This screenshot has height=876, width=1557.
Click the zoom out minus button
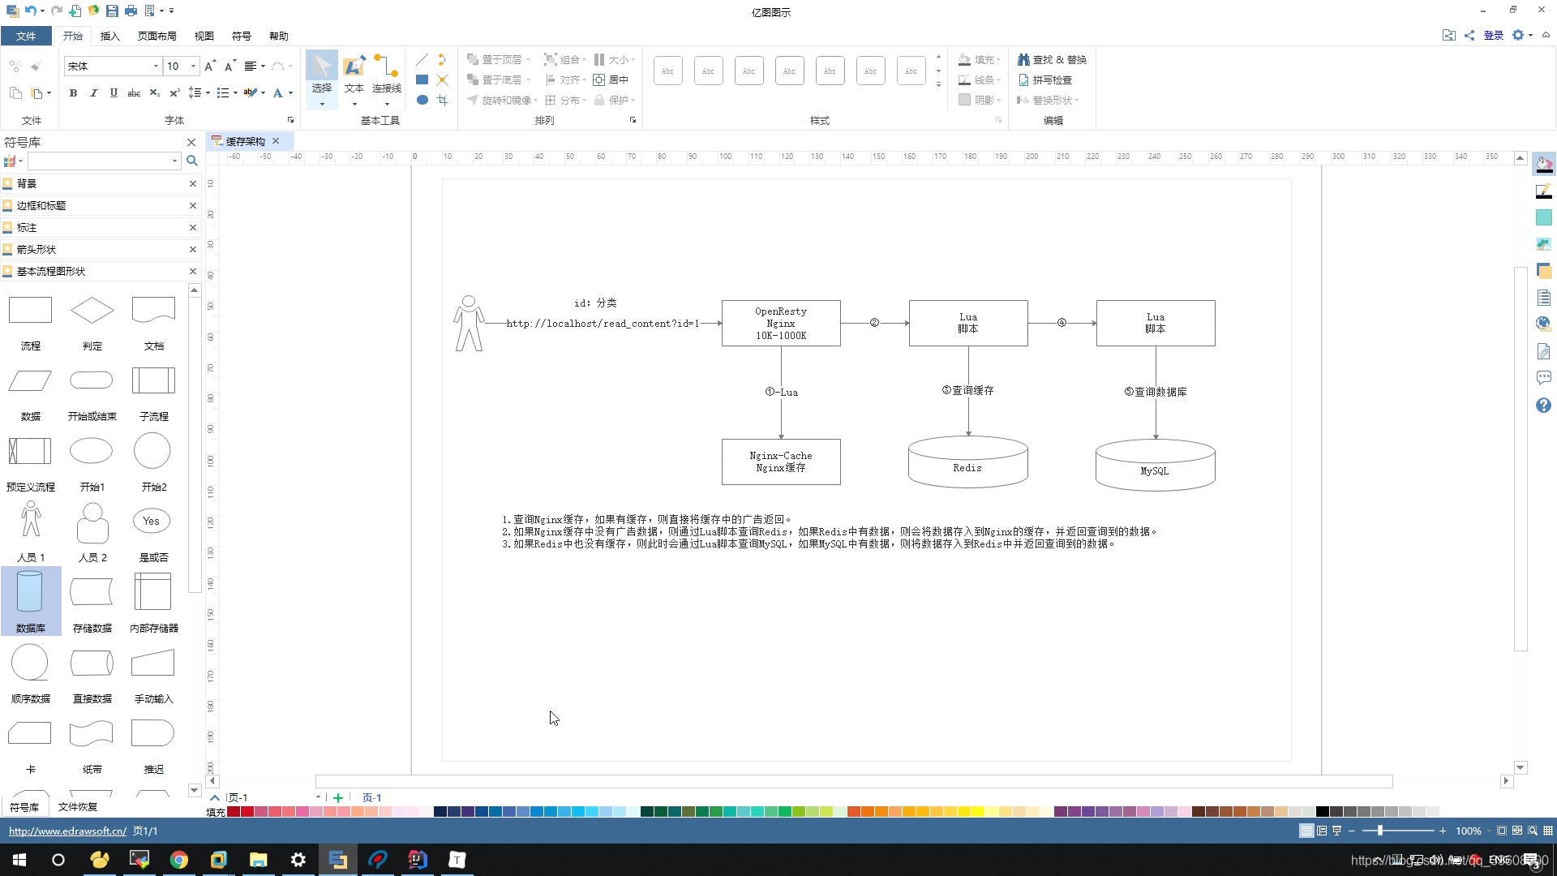tap(1352, 831)
